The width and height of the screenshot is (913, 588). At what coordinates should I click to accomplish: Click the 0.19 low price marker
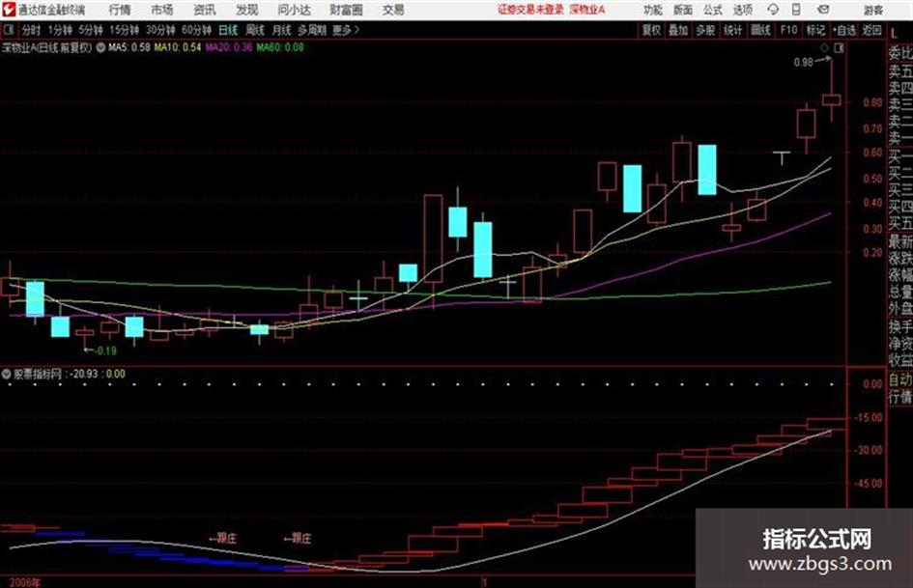click(106, 351)
